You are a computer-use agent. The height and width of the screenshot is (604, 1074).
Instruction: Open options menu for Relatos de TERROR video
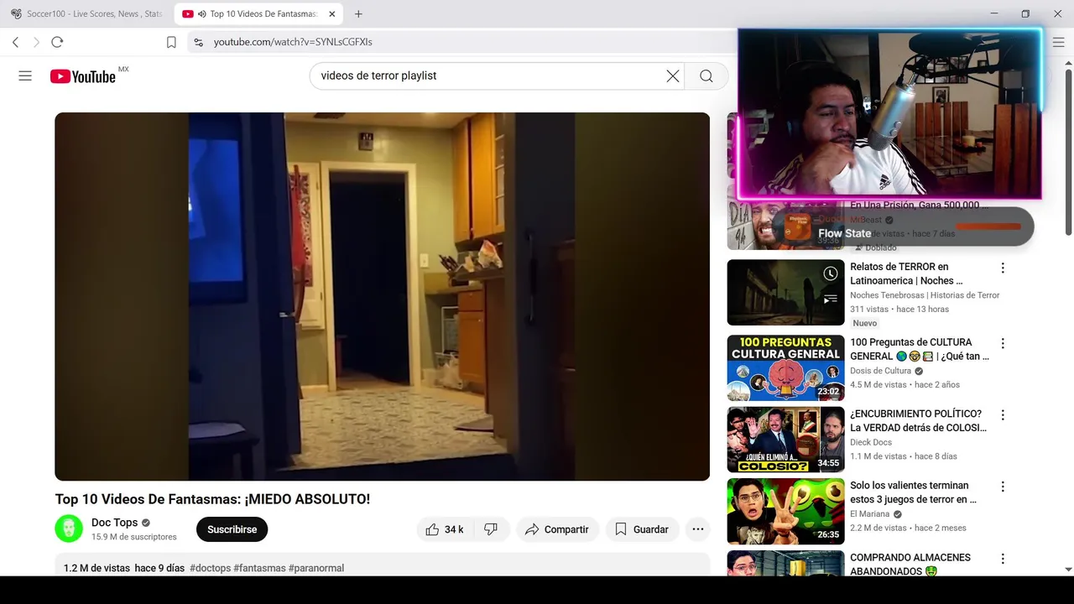[x=1002, y=268]
